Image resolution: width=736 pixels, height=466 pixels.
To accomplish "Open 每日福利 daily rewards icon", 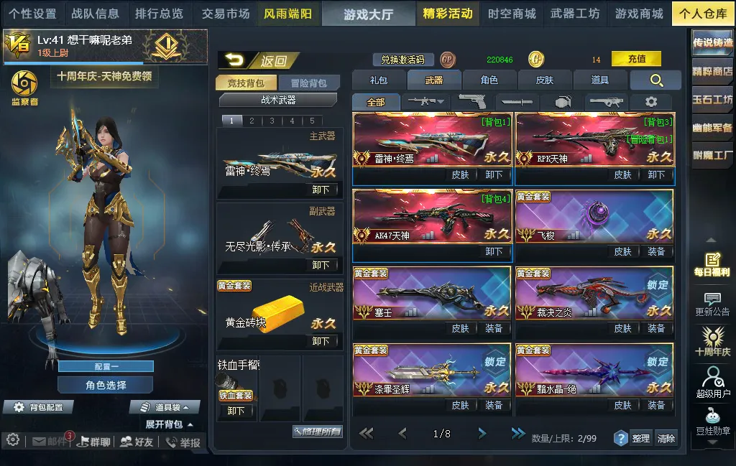I will (712, 264).
